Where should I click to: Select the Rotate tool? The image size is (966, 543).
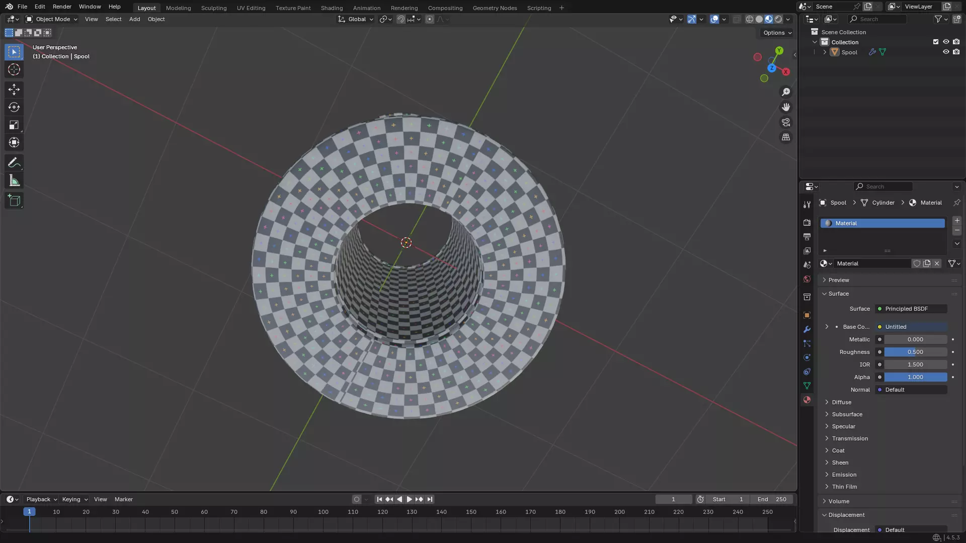pyautogui.click(x=14, y=107)
